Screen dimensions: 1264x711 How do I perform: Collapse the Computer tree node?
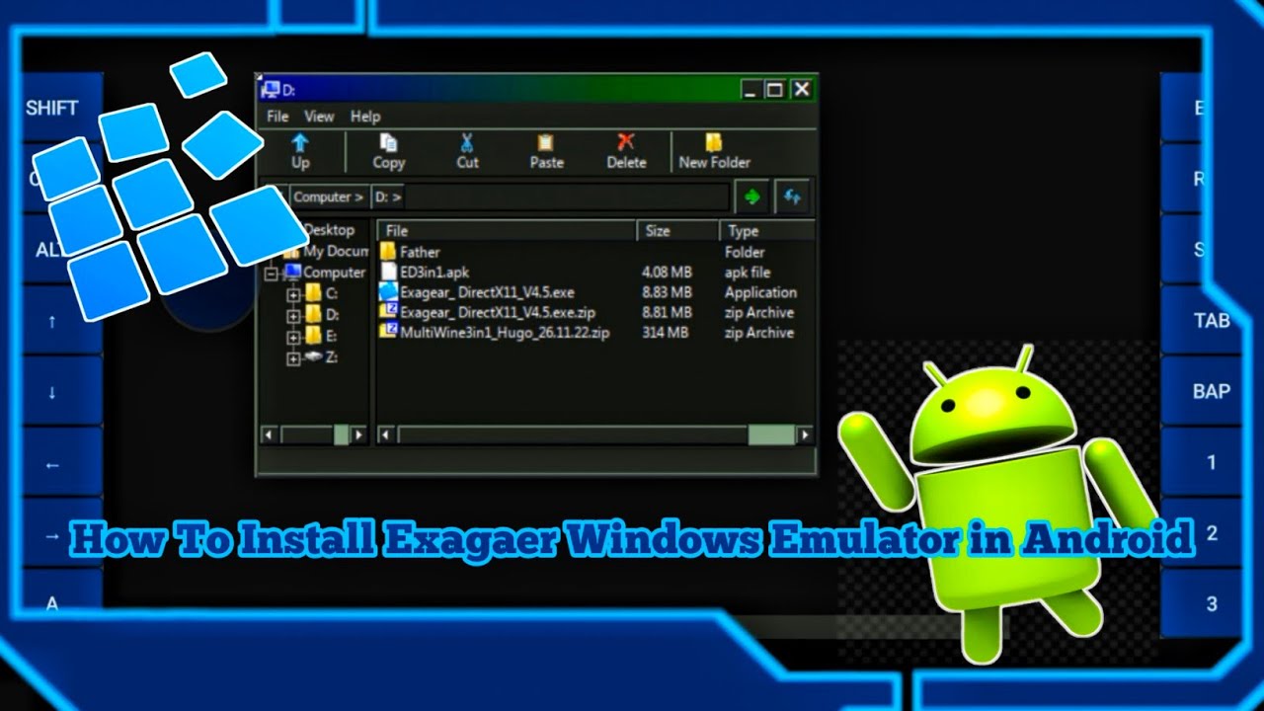[272, 274]
